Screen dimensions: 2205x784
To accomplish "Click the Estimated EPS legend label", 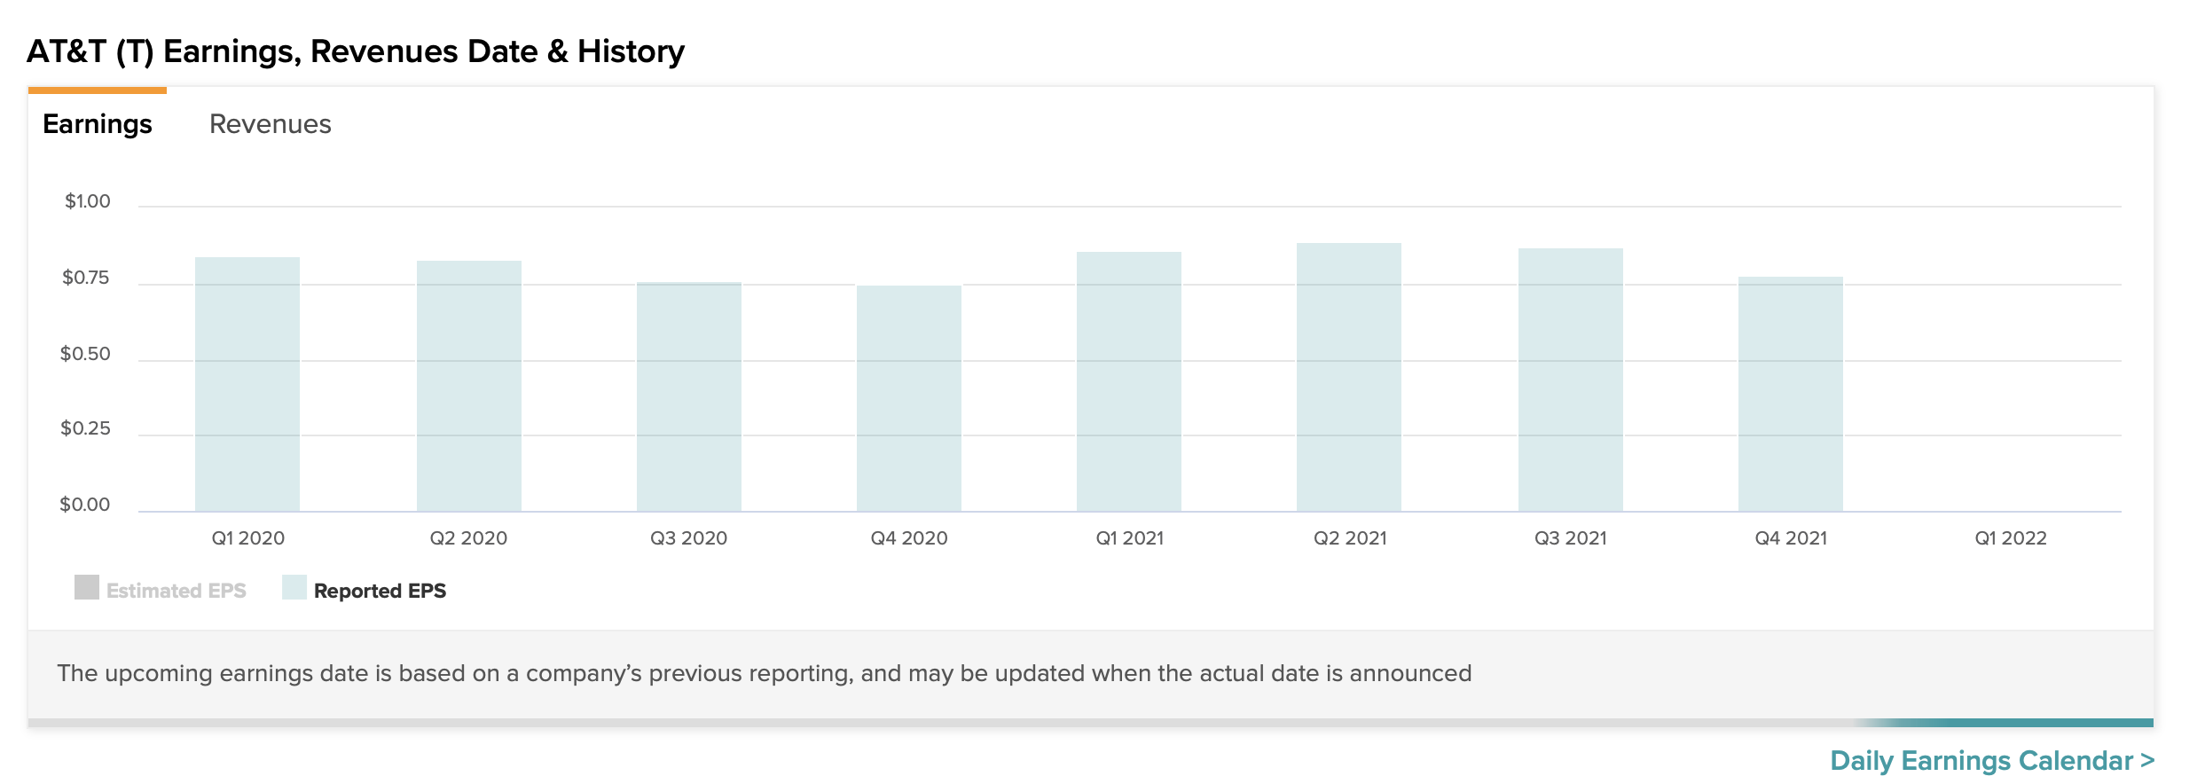I will point(177,591).
